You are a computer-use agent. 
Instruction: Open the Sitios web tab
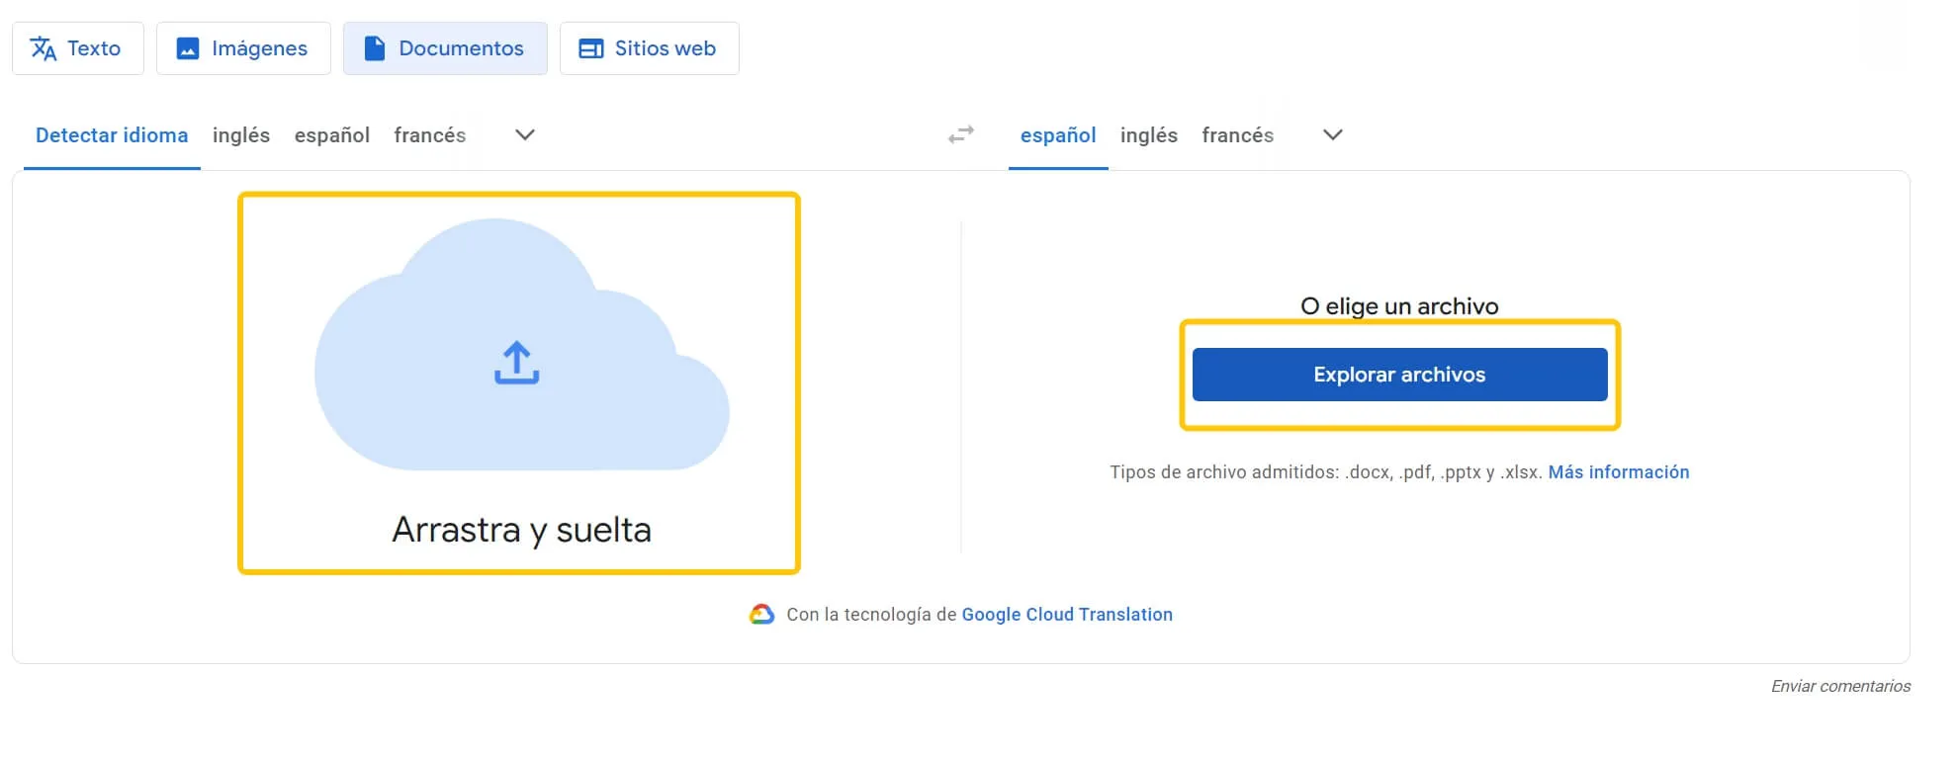(650, 48)
